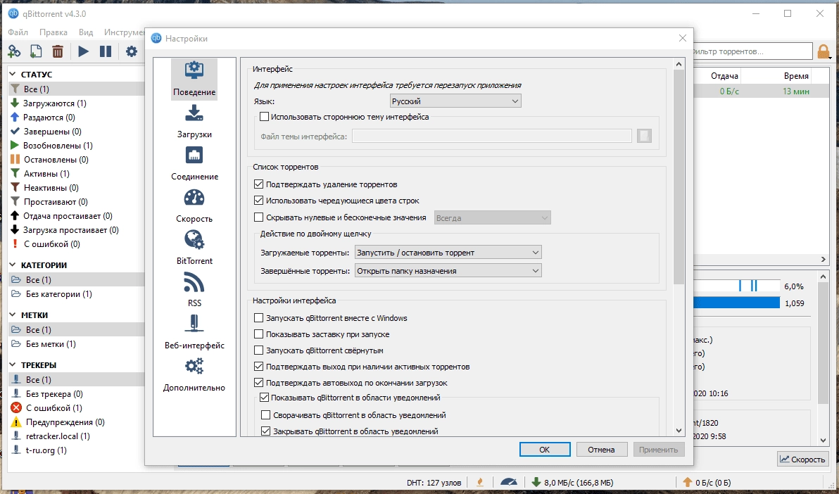The image size is (839, 494).
Task: Click the lock icon next to torrent filter
Action: (824, 51)
